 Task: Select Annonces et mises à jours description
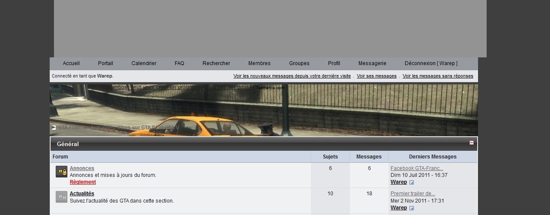tap(113, 175)
